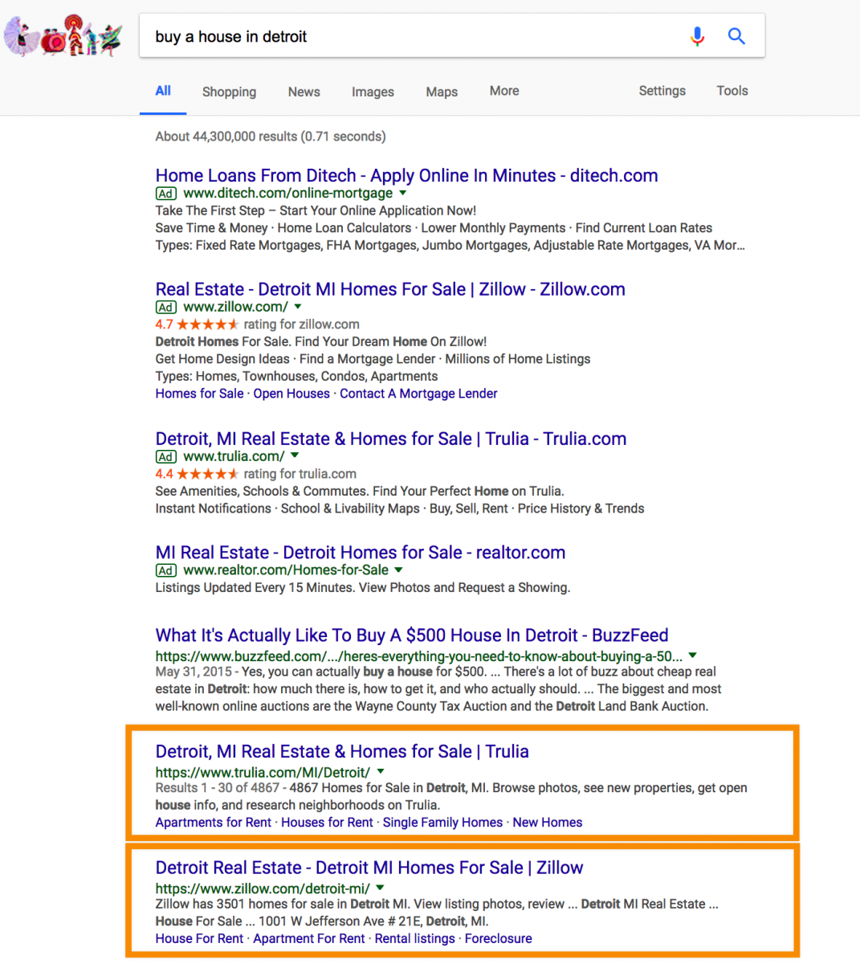Click the Open Houses sitelink
The height and width of the screenshot is (964, 860).
coord(291,394)
